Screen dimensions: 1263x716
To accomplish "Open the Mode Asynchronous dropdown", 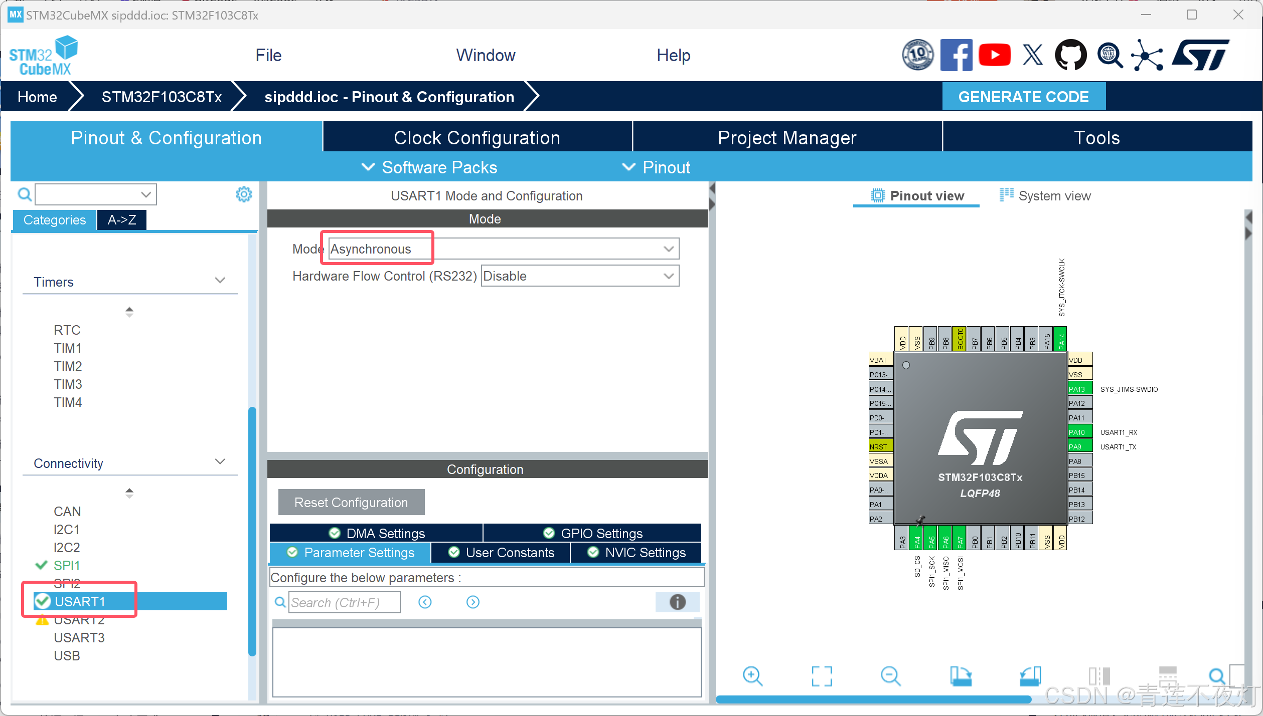I will coord(504,249).
